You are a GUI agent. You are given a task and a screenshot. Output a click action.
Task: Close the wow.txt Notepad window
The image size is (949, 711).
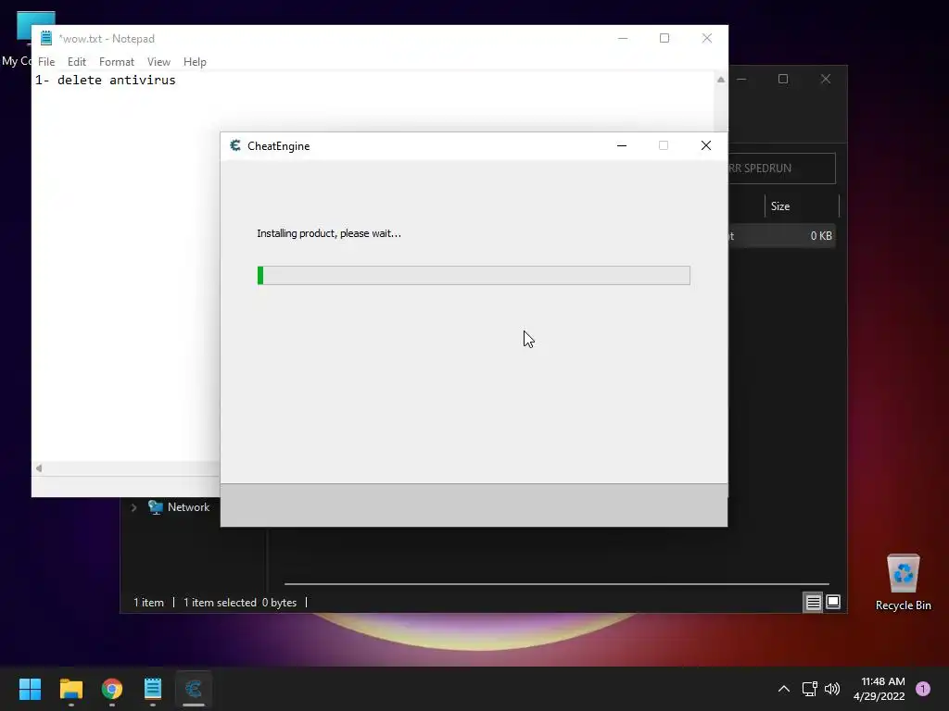(x=707, y=38)
